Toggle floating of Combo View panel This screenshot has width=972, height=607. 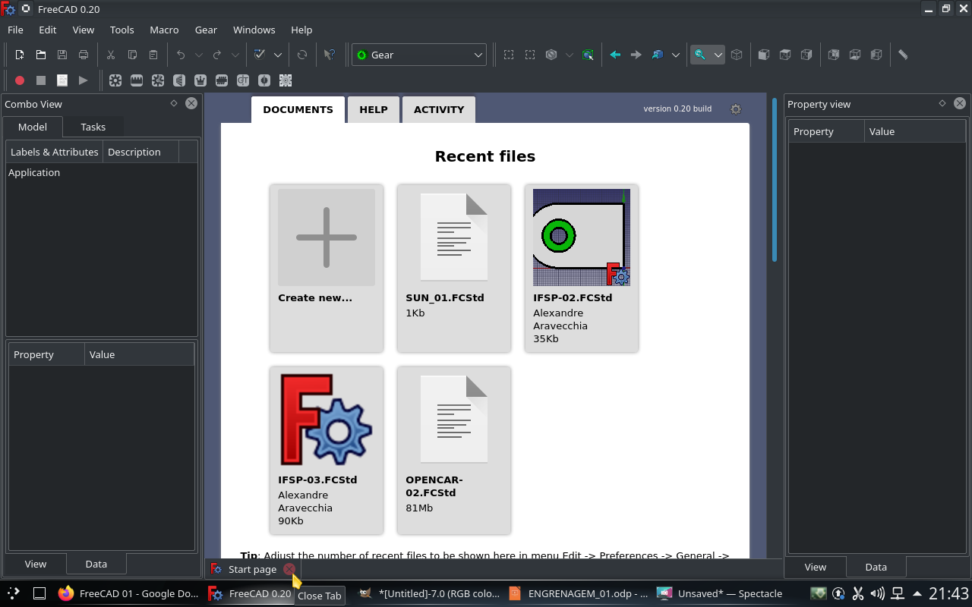tap(174, 103)
